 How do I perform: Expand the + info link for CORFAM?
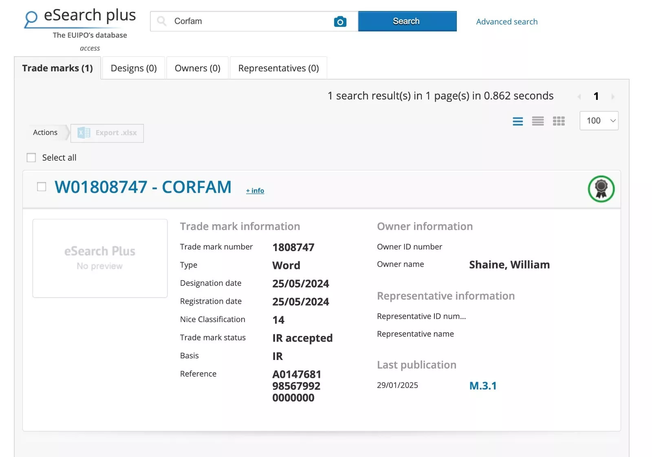pyautogui.click(x=255, y=191)
